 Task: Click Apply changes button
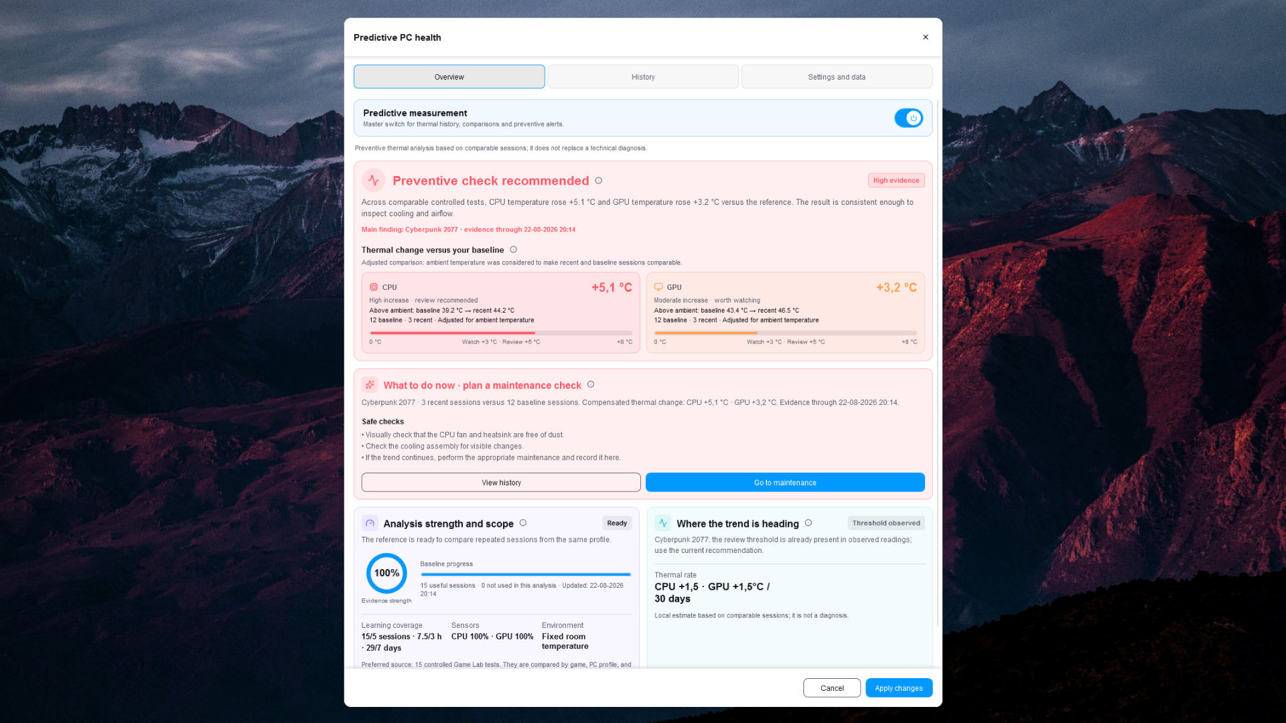(x=899, y=688)
